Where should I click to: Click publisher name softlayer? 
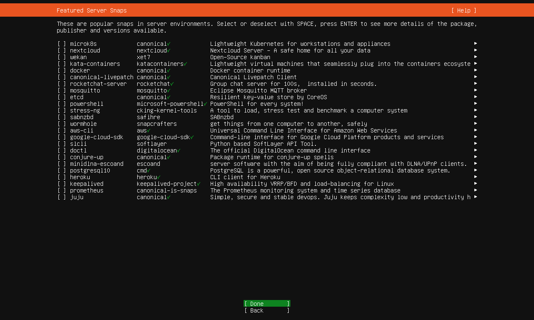152,144
